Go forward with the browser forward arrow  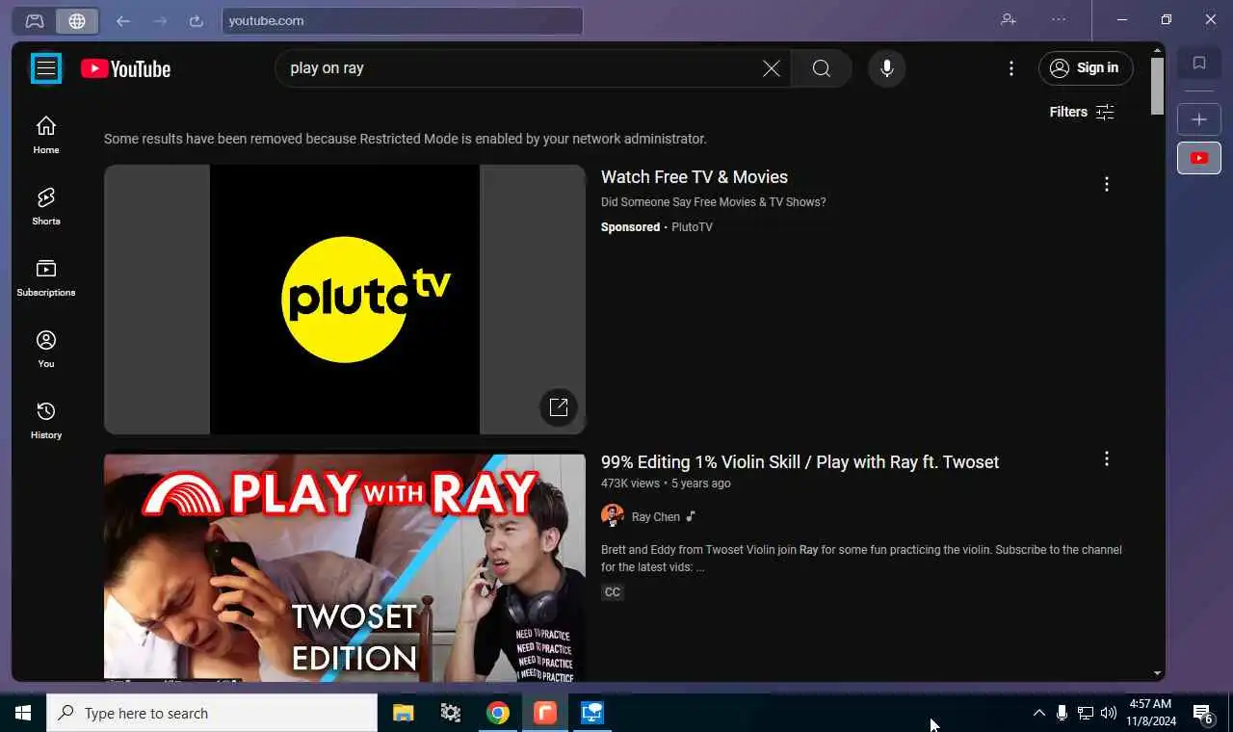[160, 20]
